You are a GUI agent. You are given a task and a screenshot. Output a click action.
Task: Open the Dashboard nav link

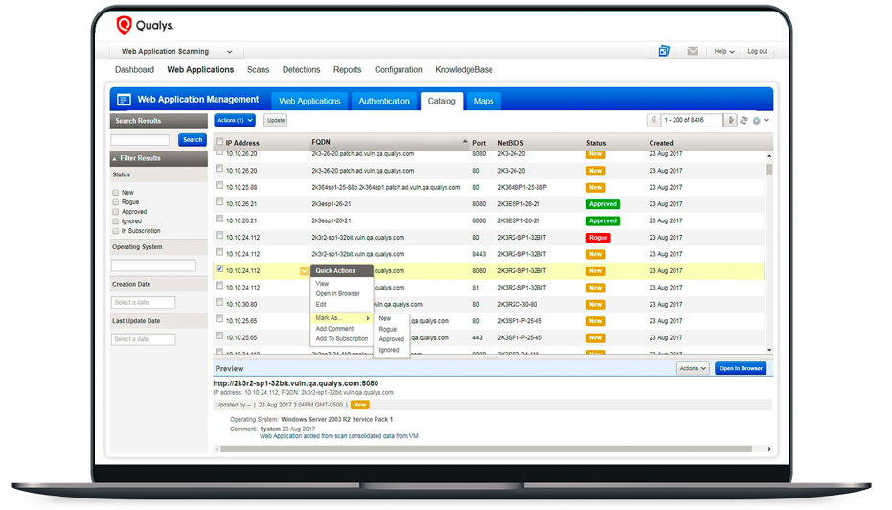[x=135, y=70]
